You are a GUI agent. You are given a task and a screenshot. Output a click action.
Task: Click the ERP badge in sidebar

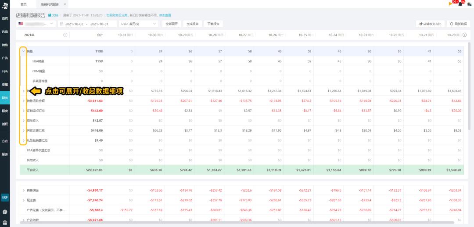(x=5, y=197)
